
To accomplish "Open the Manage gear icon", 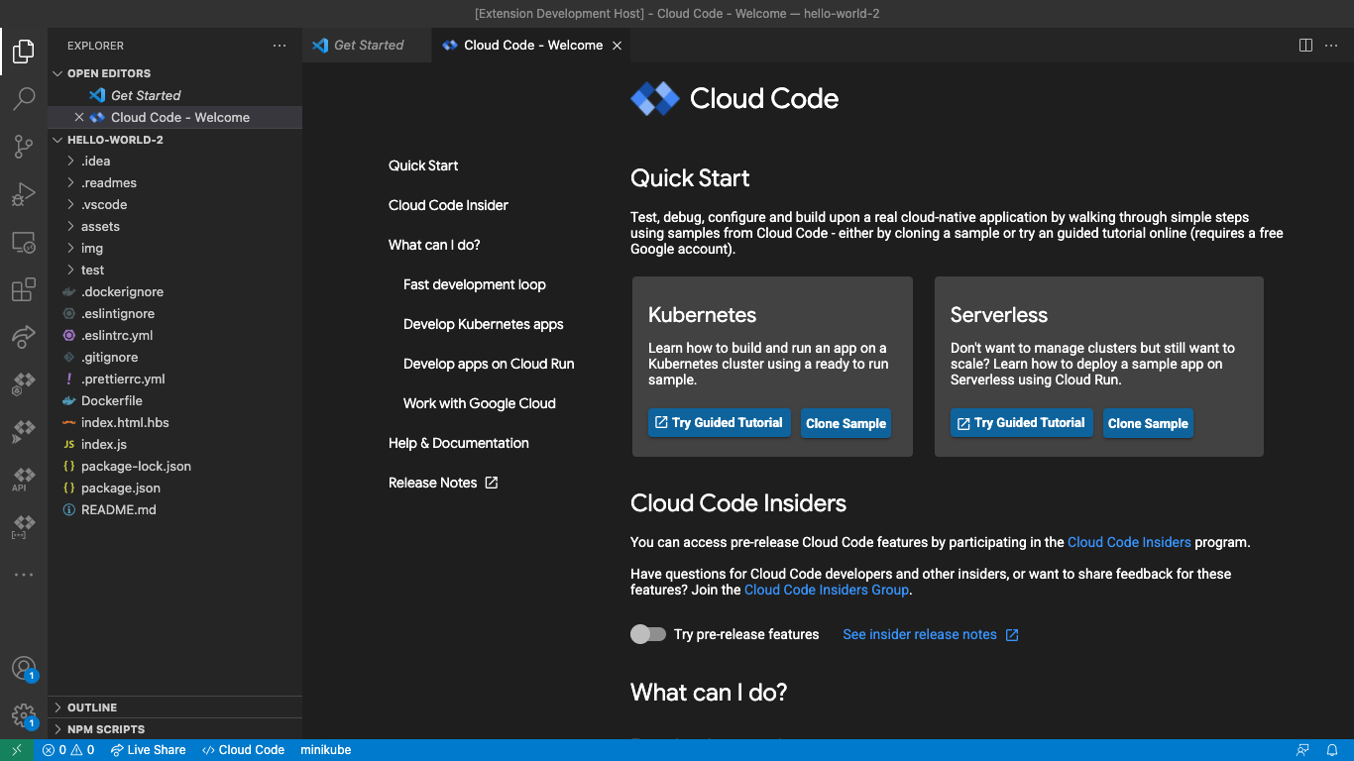I will pos(24,716).
